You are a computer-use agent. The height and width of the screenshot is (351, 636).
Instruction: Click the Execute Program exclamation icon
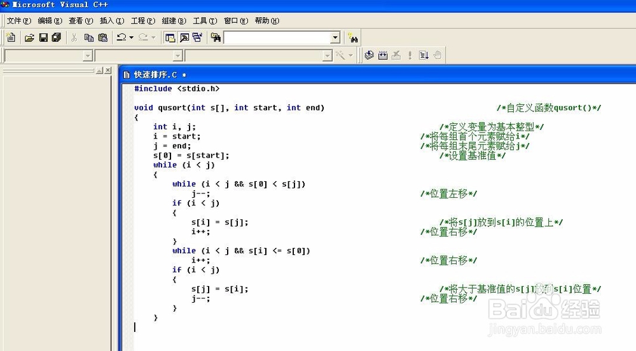[410, 55]
